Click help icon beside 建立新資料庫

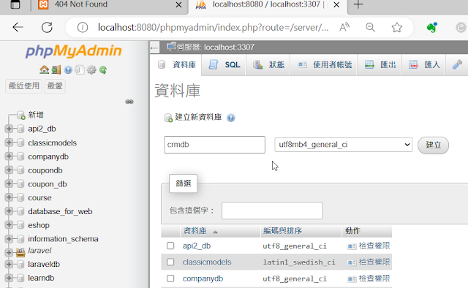point(231,118)
